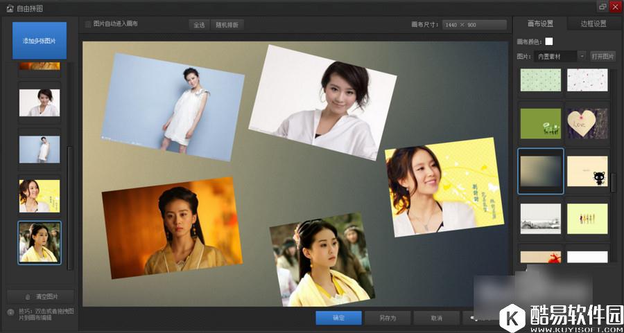Click the 添加多张图片 button

point(40,41)
